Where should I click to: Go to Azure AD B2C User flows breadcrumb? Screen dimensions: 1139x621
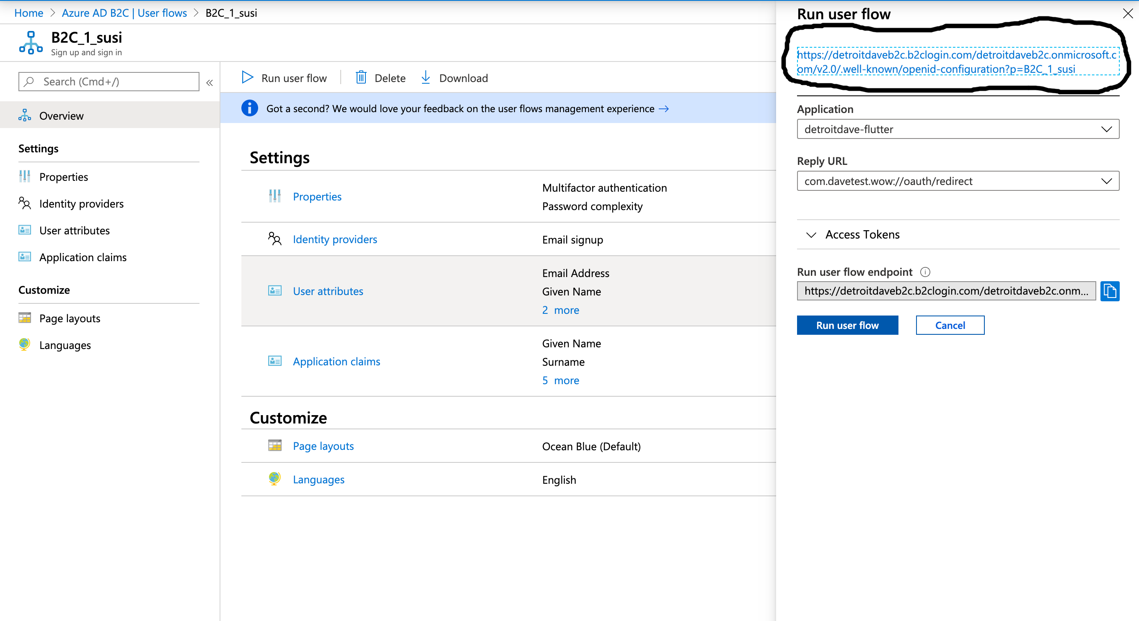124,13
